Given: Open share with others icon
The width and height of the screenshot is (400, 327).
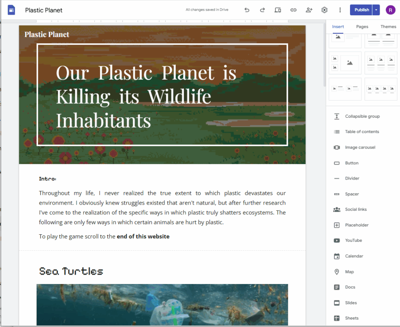Looking at the screenshot, I should tap(309, 10).
